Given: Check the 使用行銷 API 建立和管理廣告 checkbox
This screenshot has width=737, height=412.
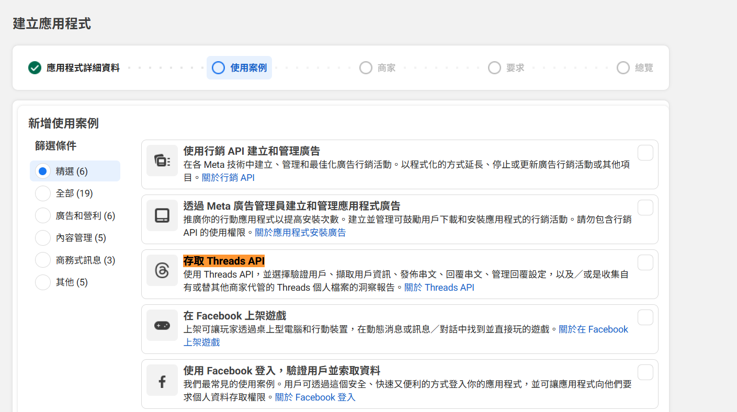Looking at the screenshot, I should [x=645, y=153].
